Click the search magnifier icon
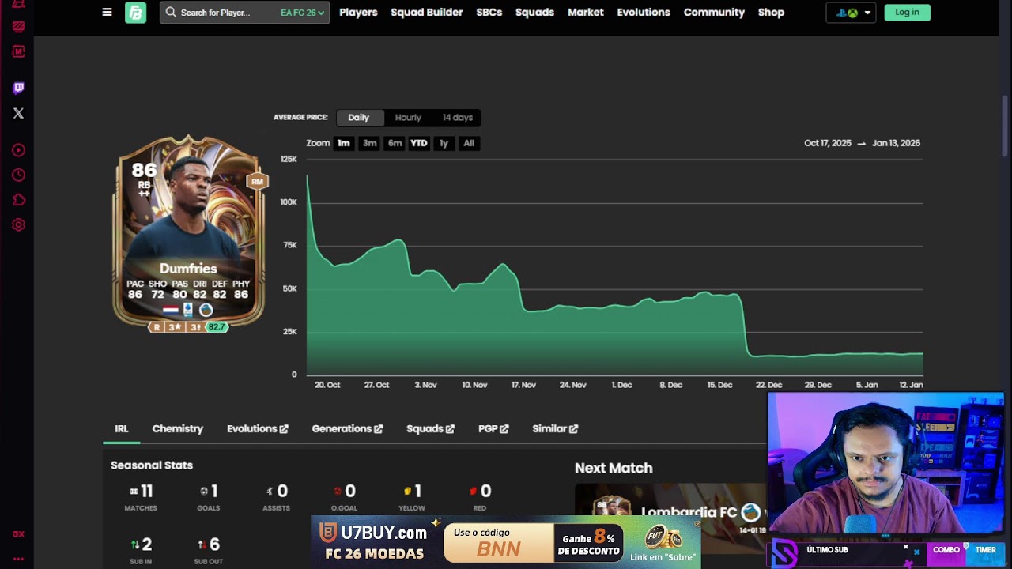Viewport: 1012px width, 569px height. click(x=171, y=13)
